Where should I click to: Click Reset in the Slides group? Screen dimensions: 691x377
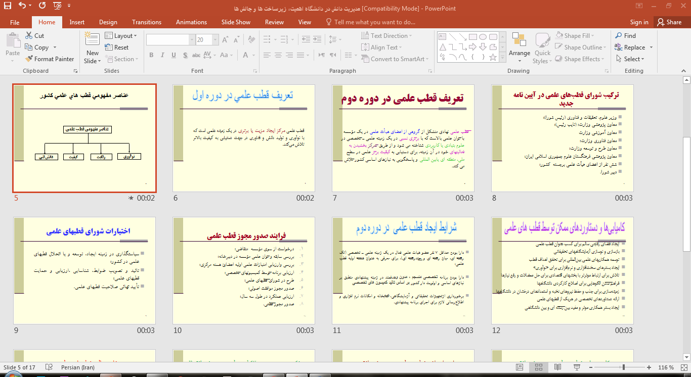pyautogui.click(x=117, y=48)
